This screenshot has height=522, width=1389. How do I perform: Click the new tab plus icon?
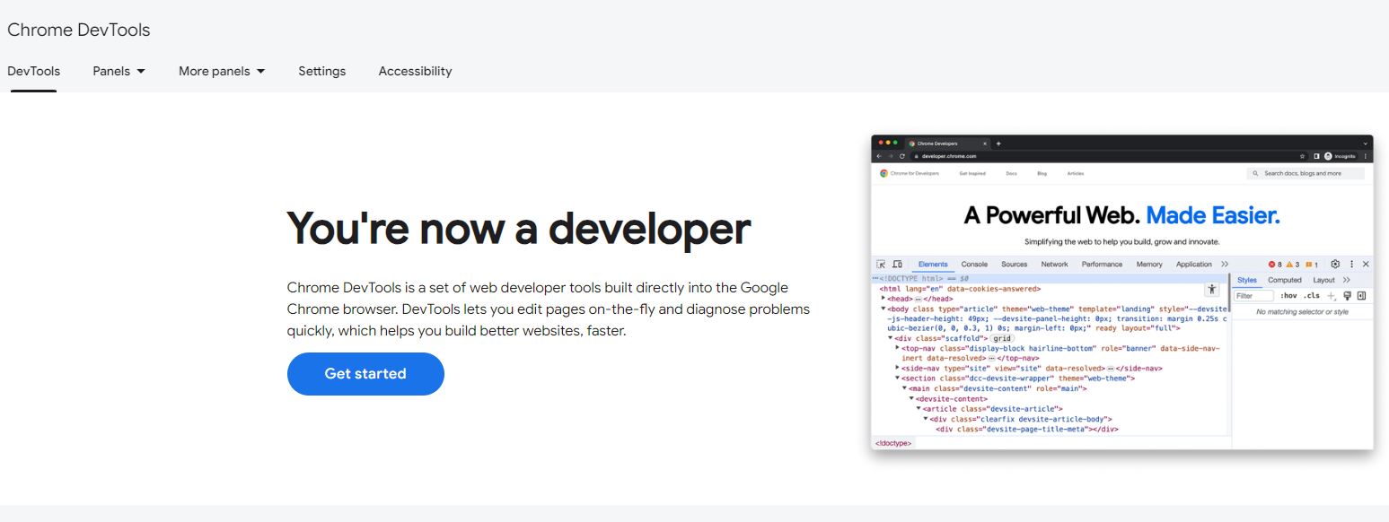pos(998,144)
